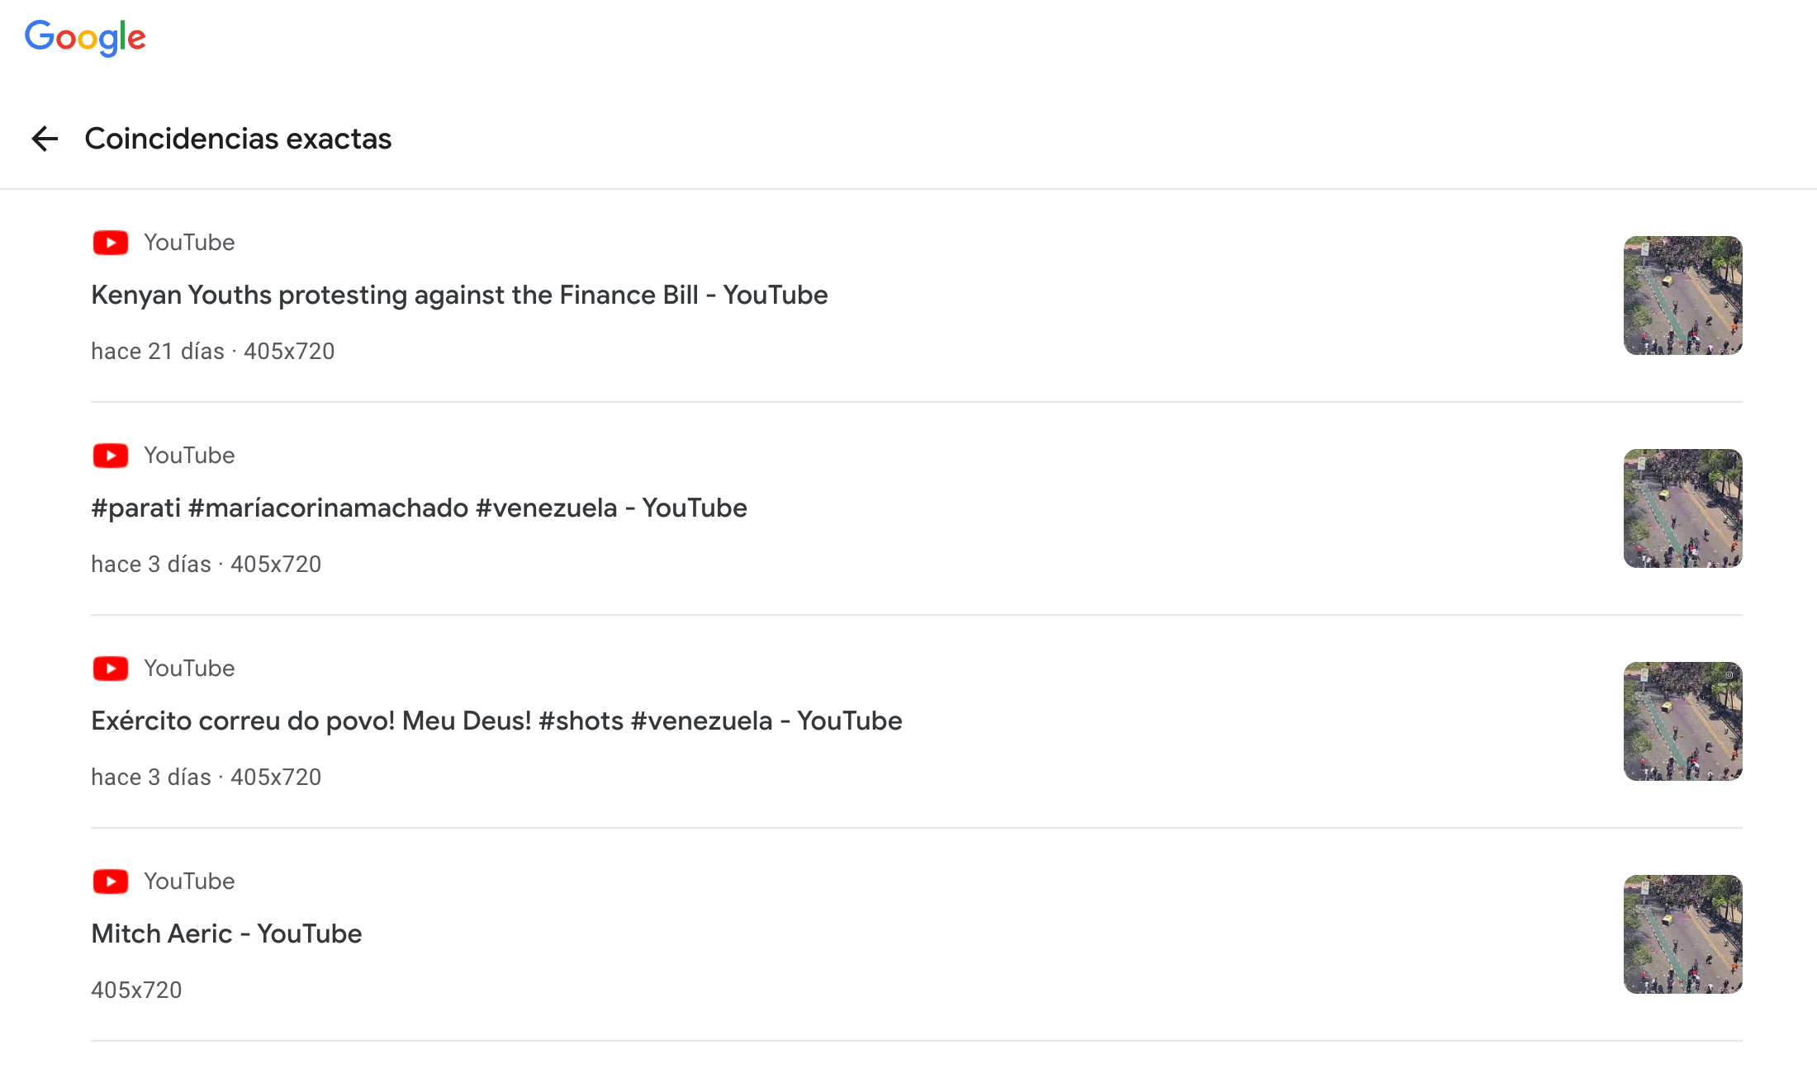1817x1073 pixels.
Task: Open thumbnail of Kenyan Youths result
Action: (1682, 295)
